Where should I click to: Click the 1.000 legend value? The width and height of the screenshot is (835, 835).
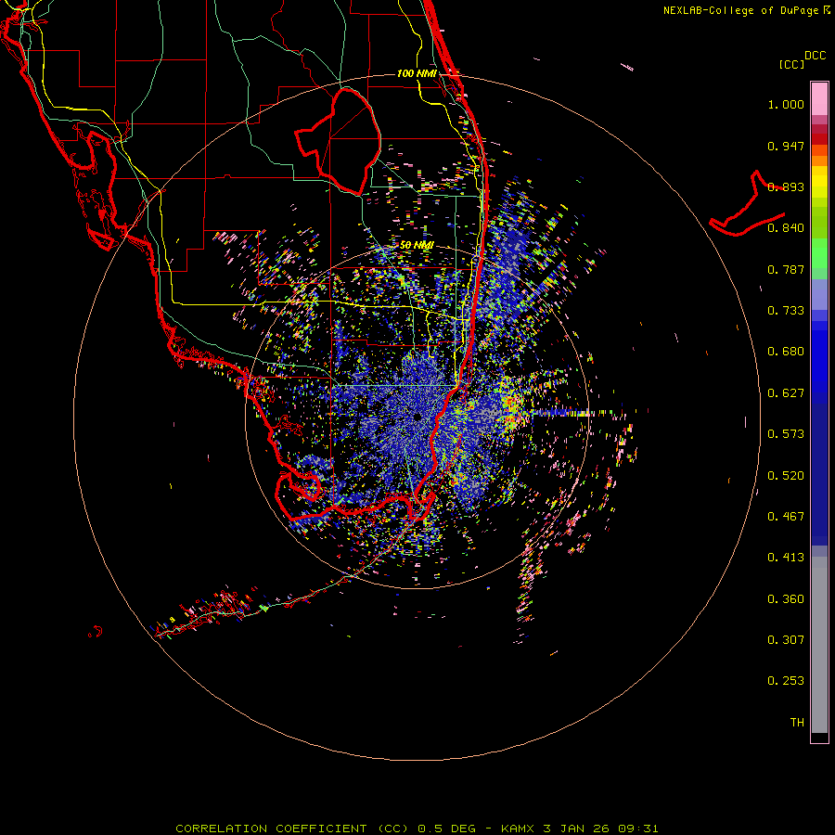coord(786,104)
